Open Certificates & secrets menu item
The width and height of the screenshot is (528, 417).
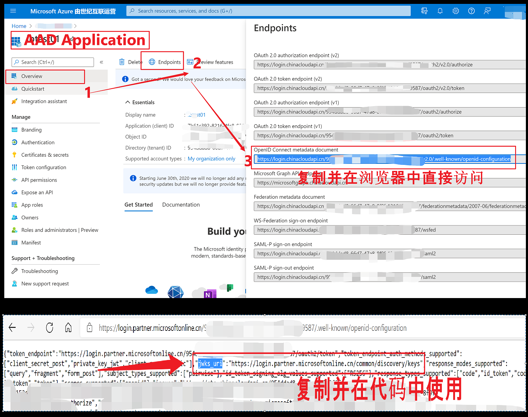45,155
